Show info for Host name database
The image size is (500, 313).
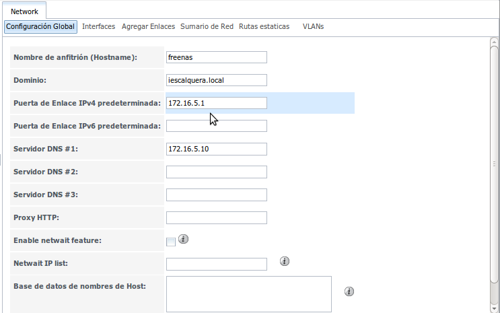tap(349, 291)
